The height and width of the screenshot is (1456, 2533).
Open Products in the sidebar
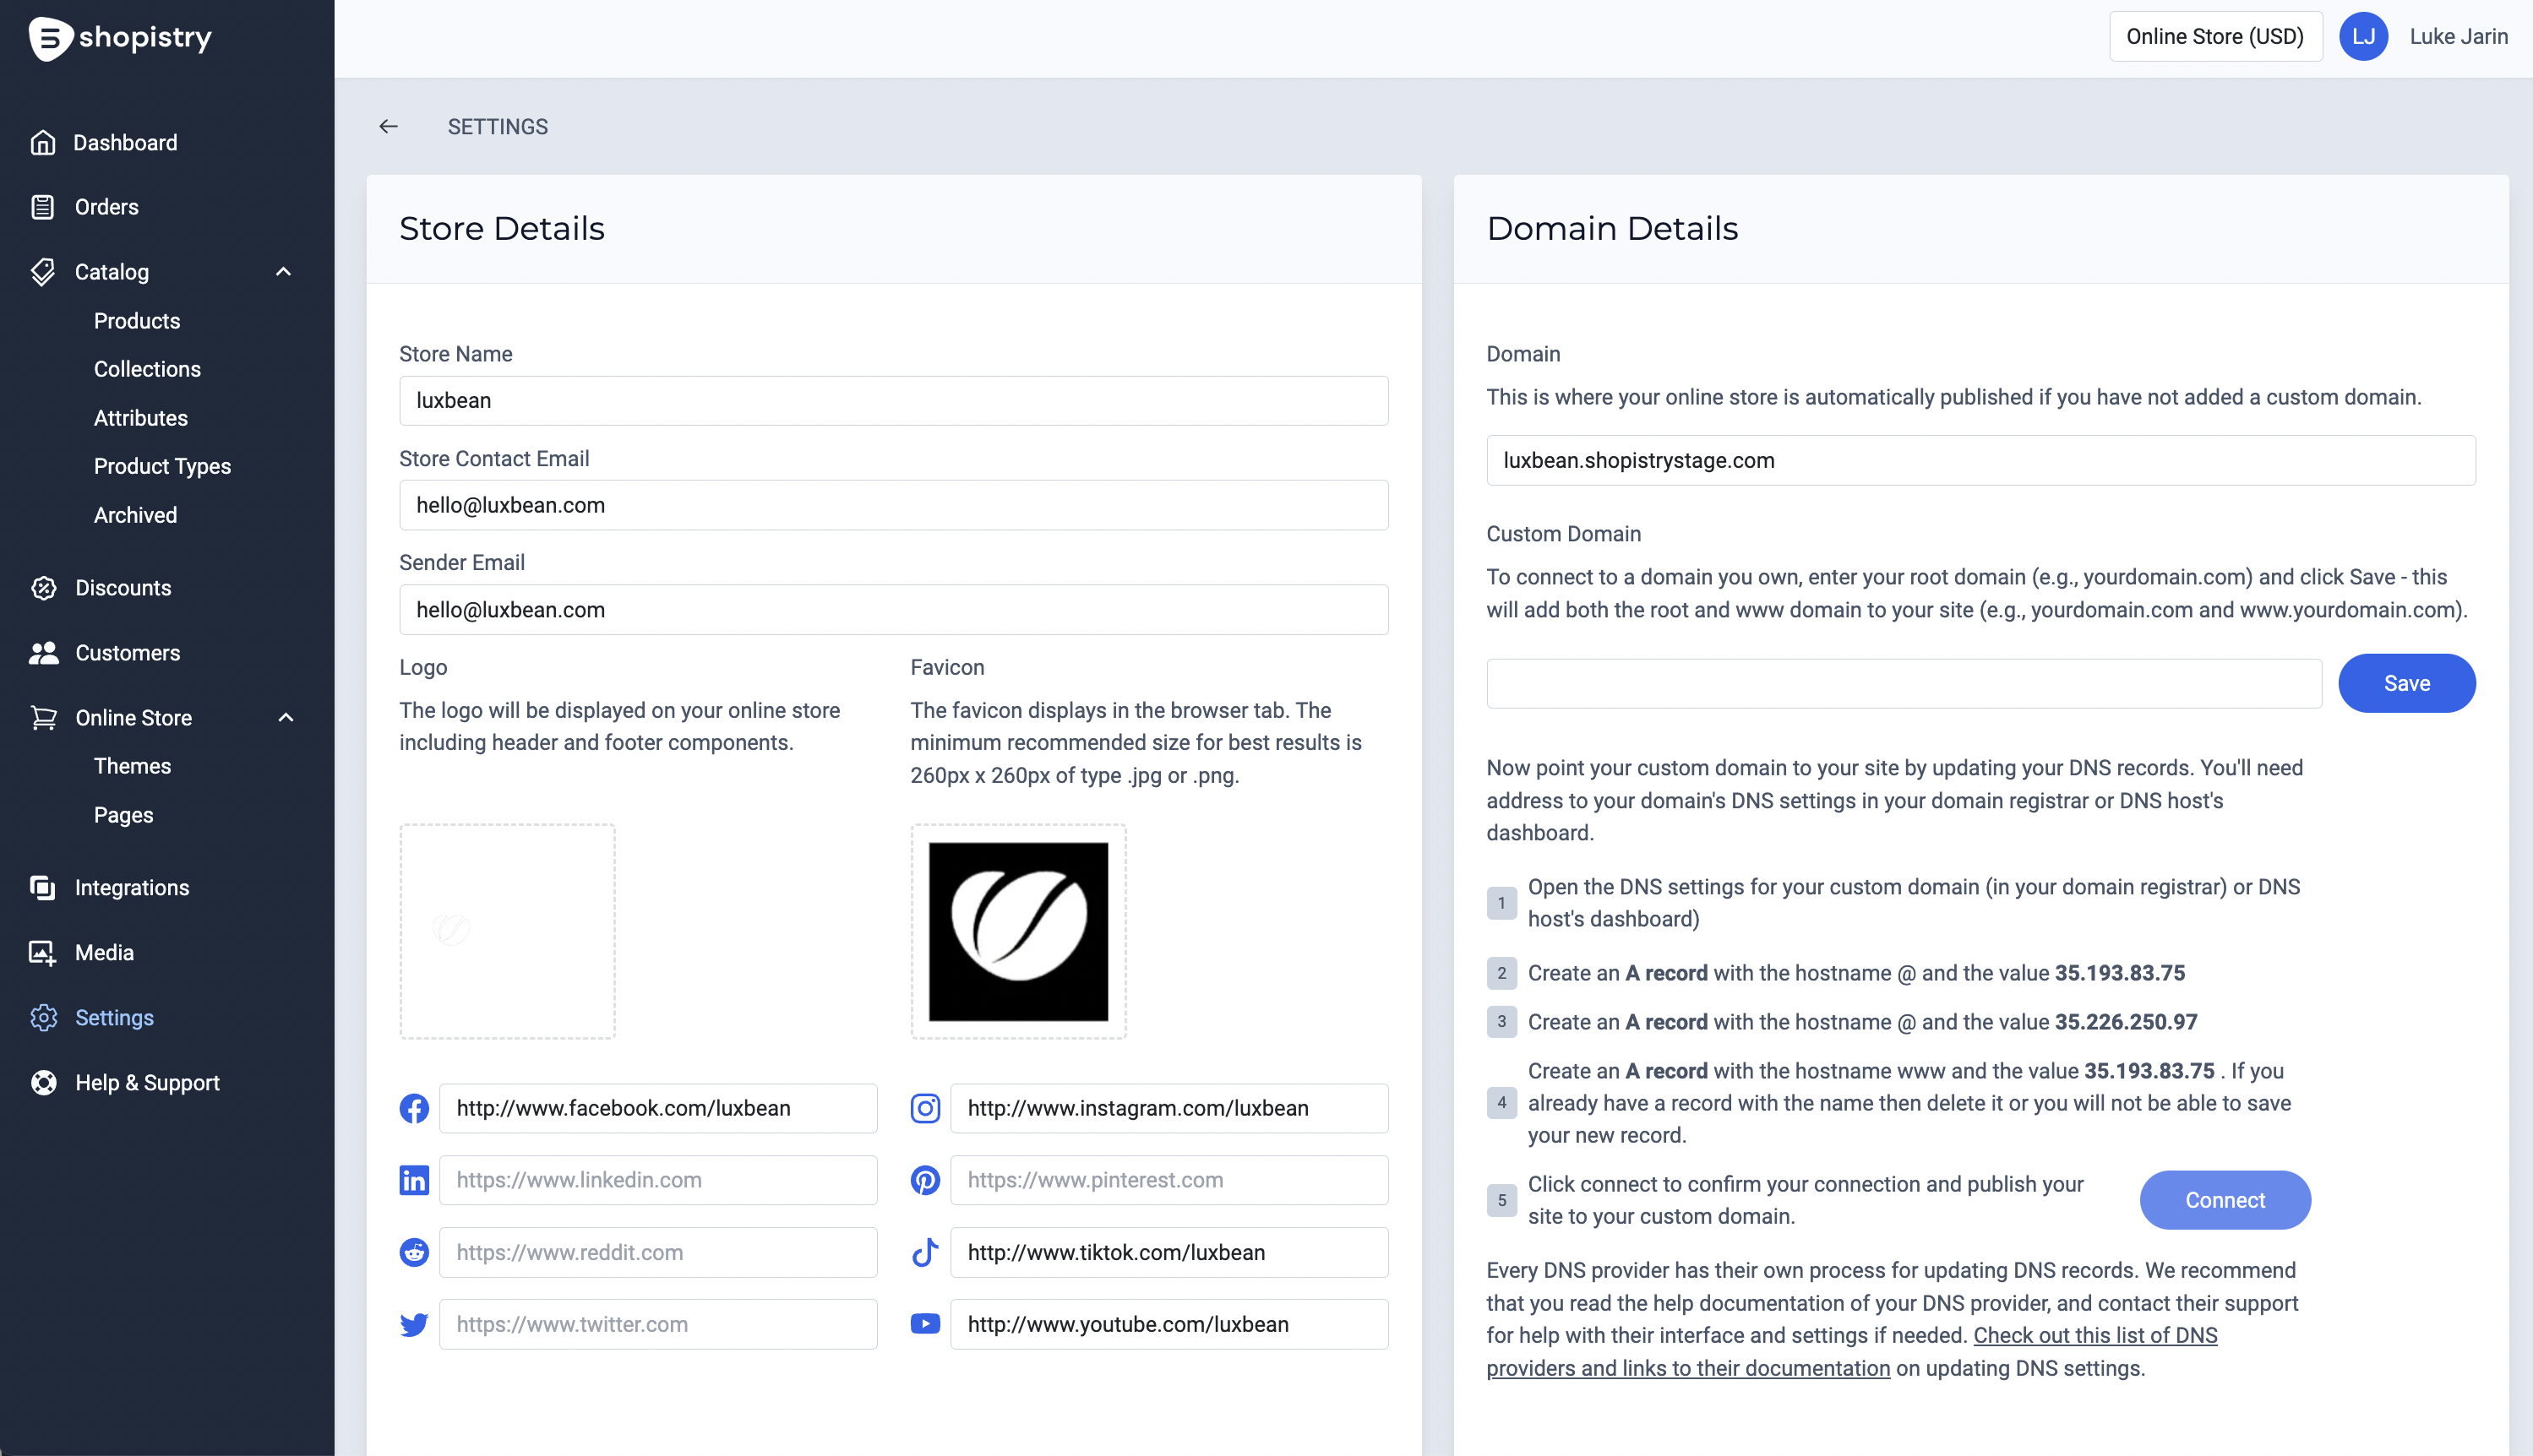coord(137,321)
